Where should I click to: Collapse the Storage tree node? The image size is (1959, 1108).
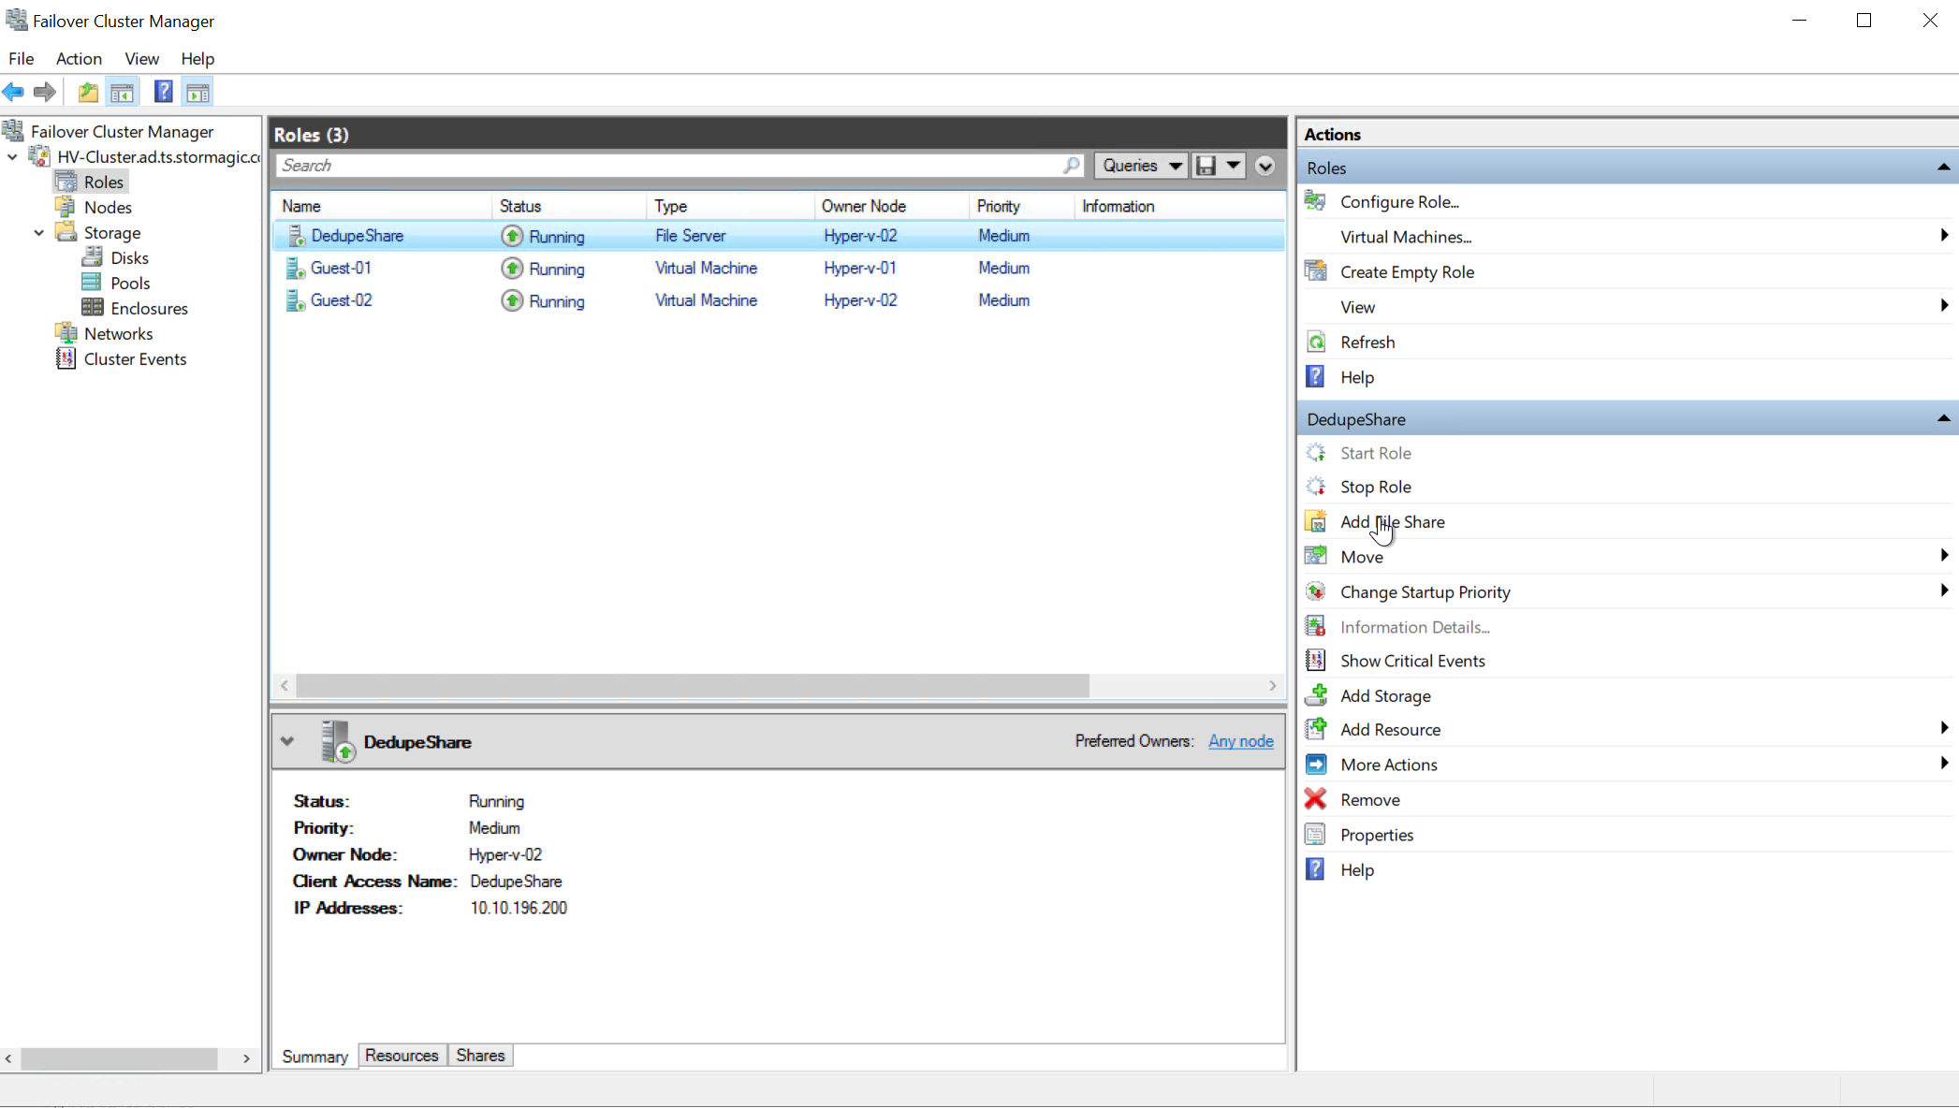click(x=38, y=233)
